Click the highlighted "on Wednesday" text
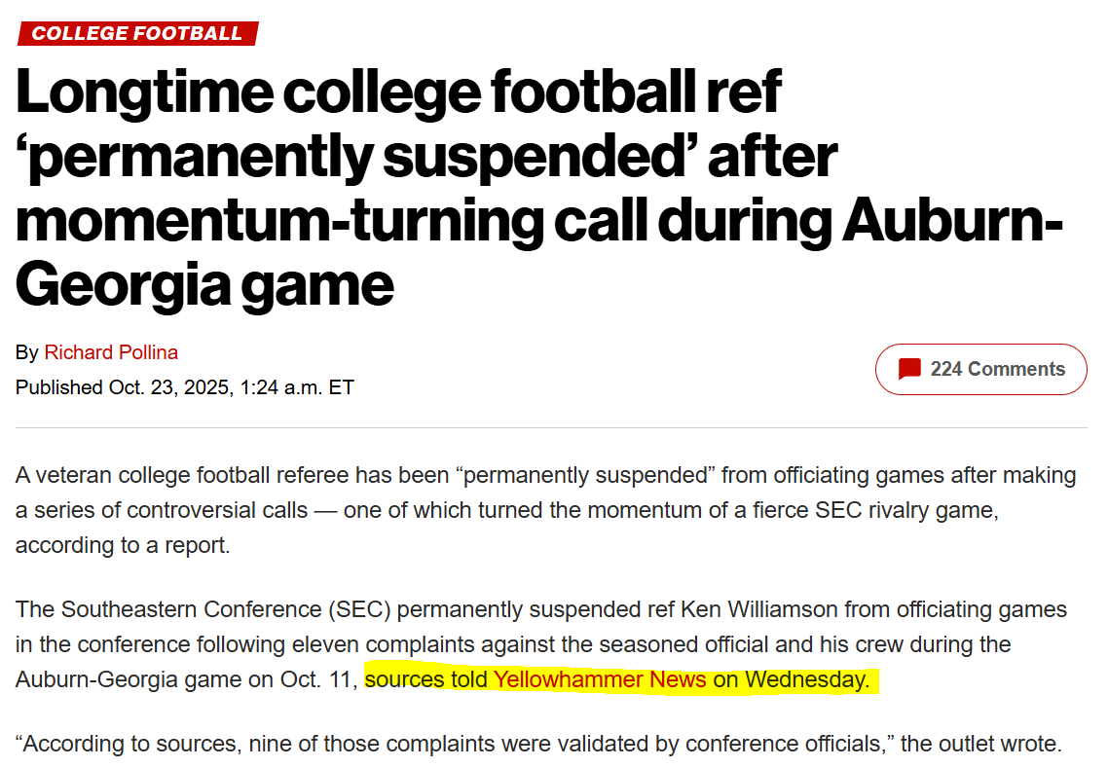The image size is (1108, 768). 790,679
